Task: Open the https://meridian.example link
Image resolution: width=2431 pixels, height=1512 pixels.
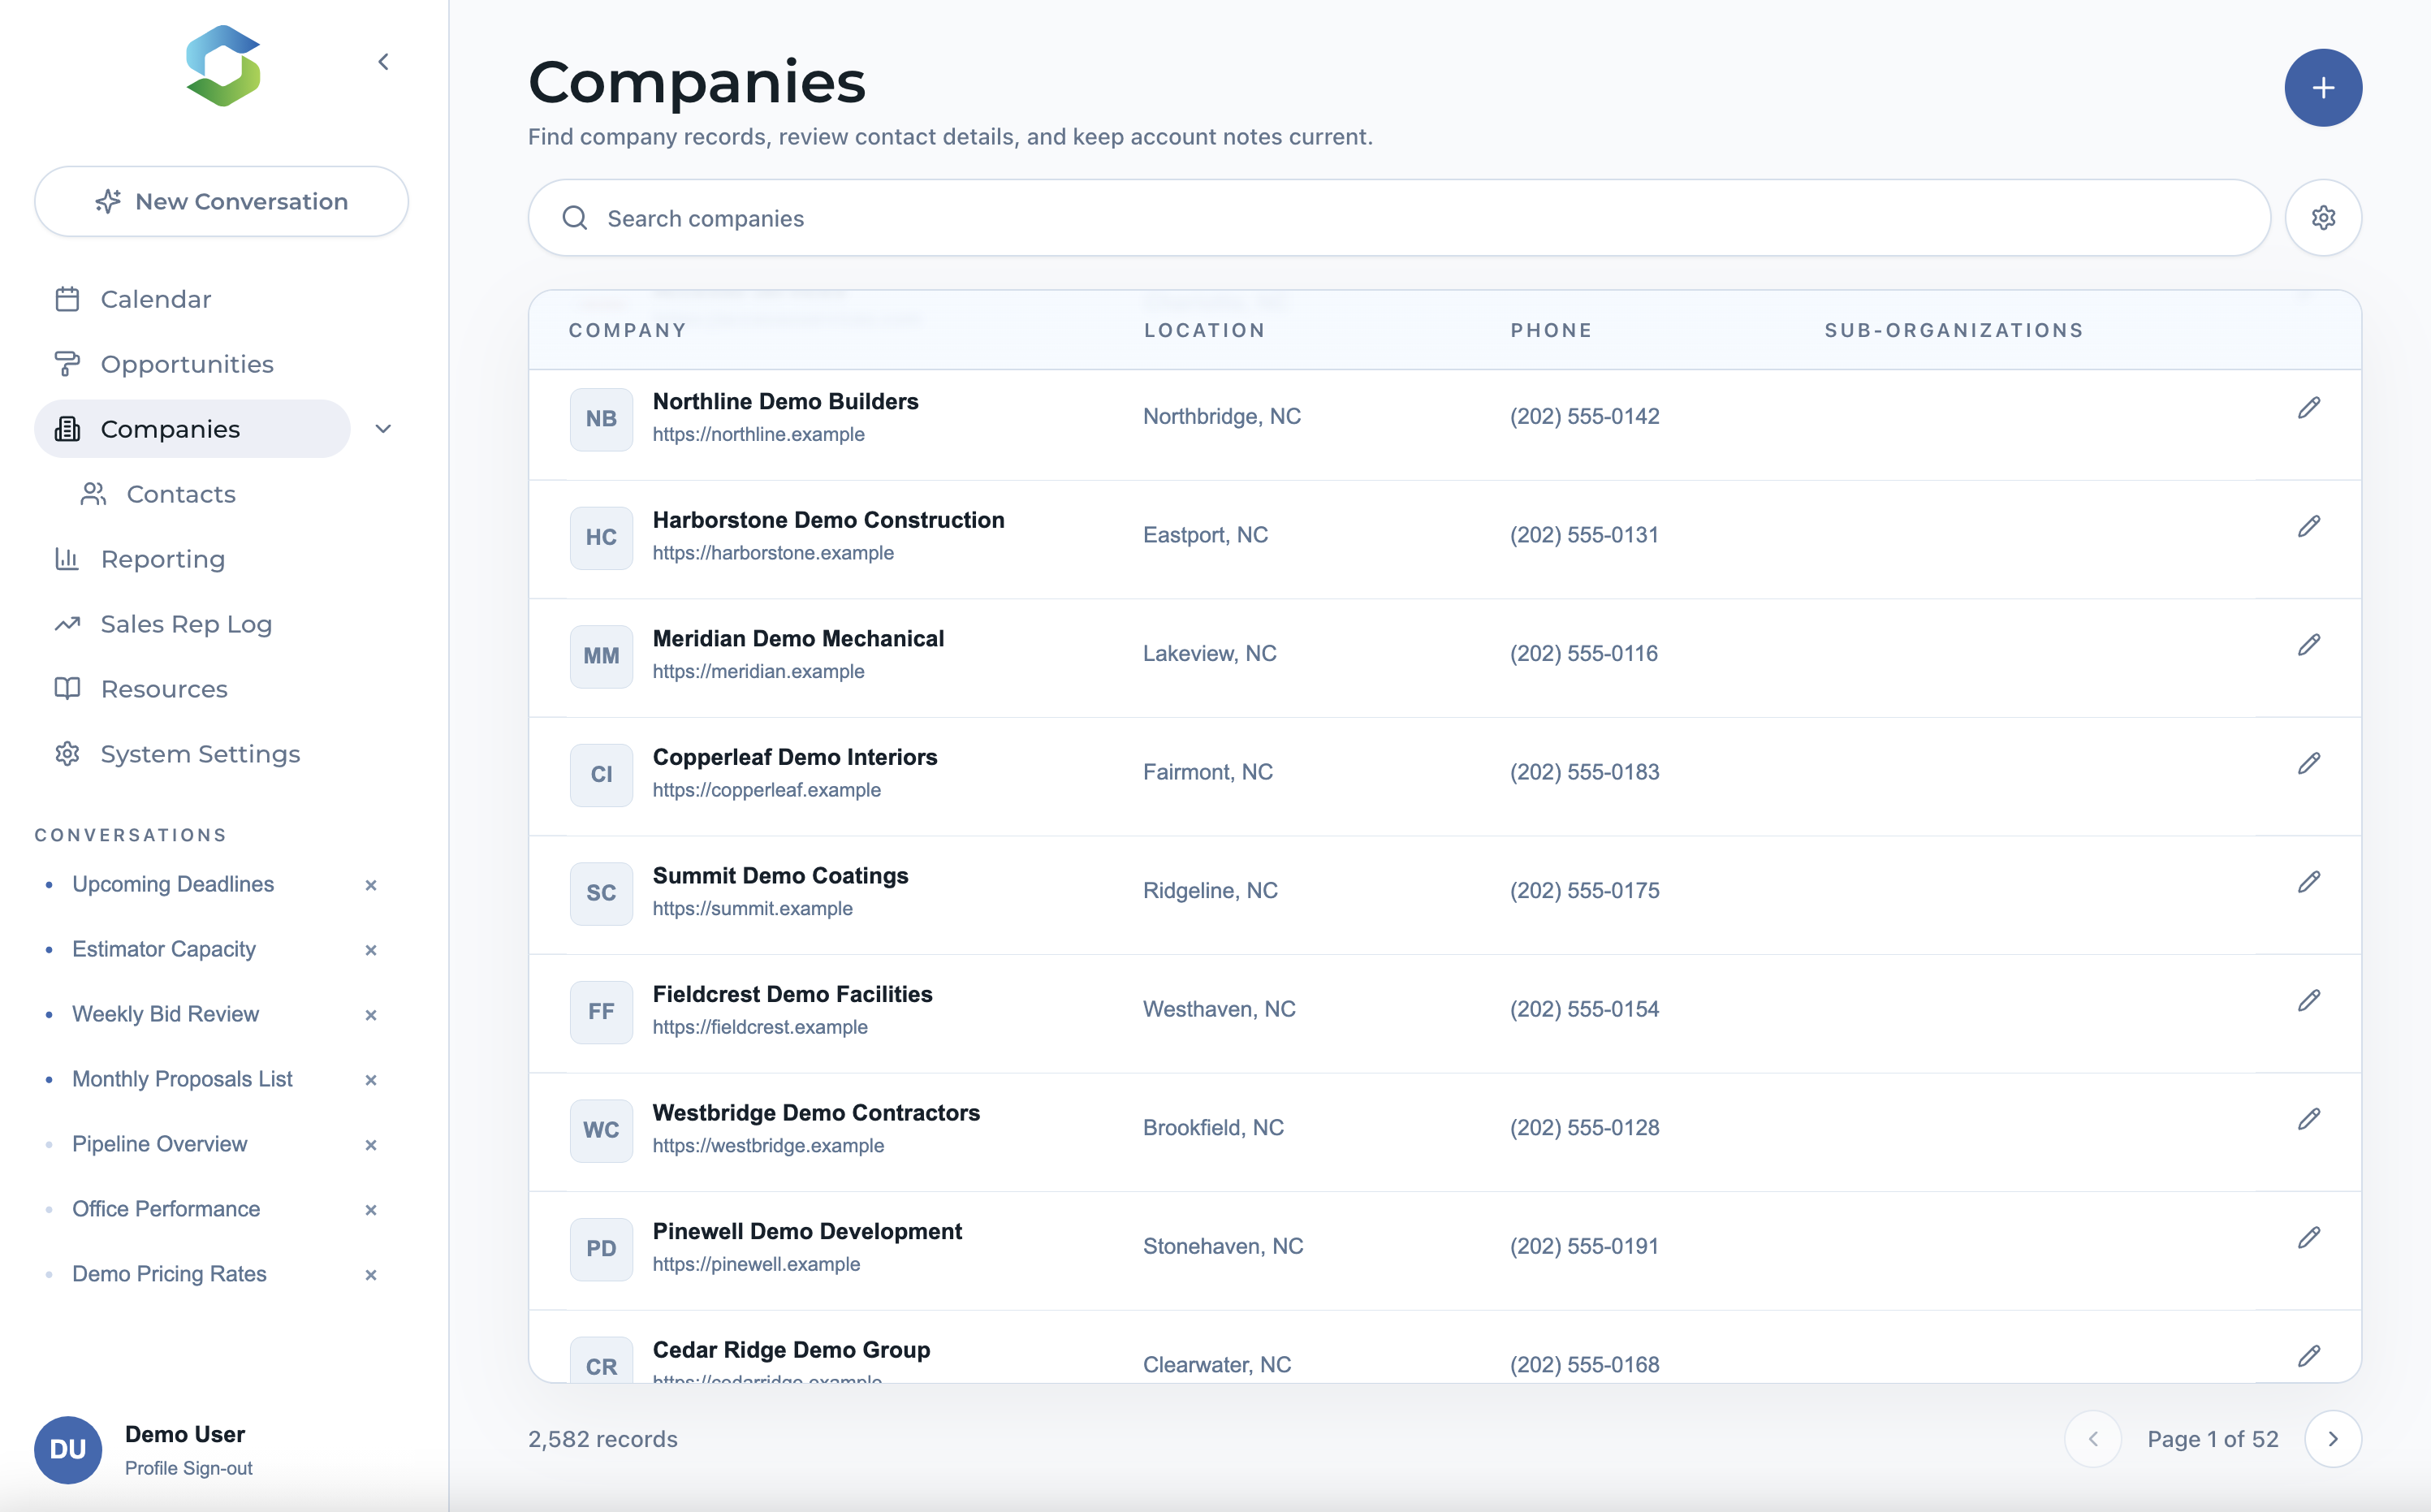Action: 758,671
